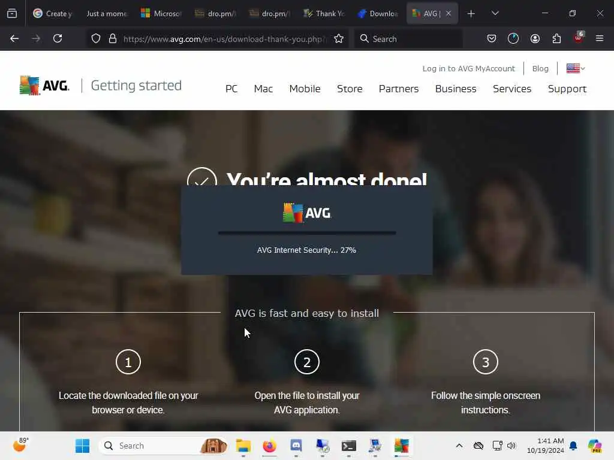
Task: Switch to the Microsoft tab
Action: (161, 14)
